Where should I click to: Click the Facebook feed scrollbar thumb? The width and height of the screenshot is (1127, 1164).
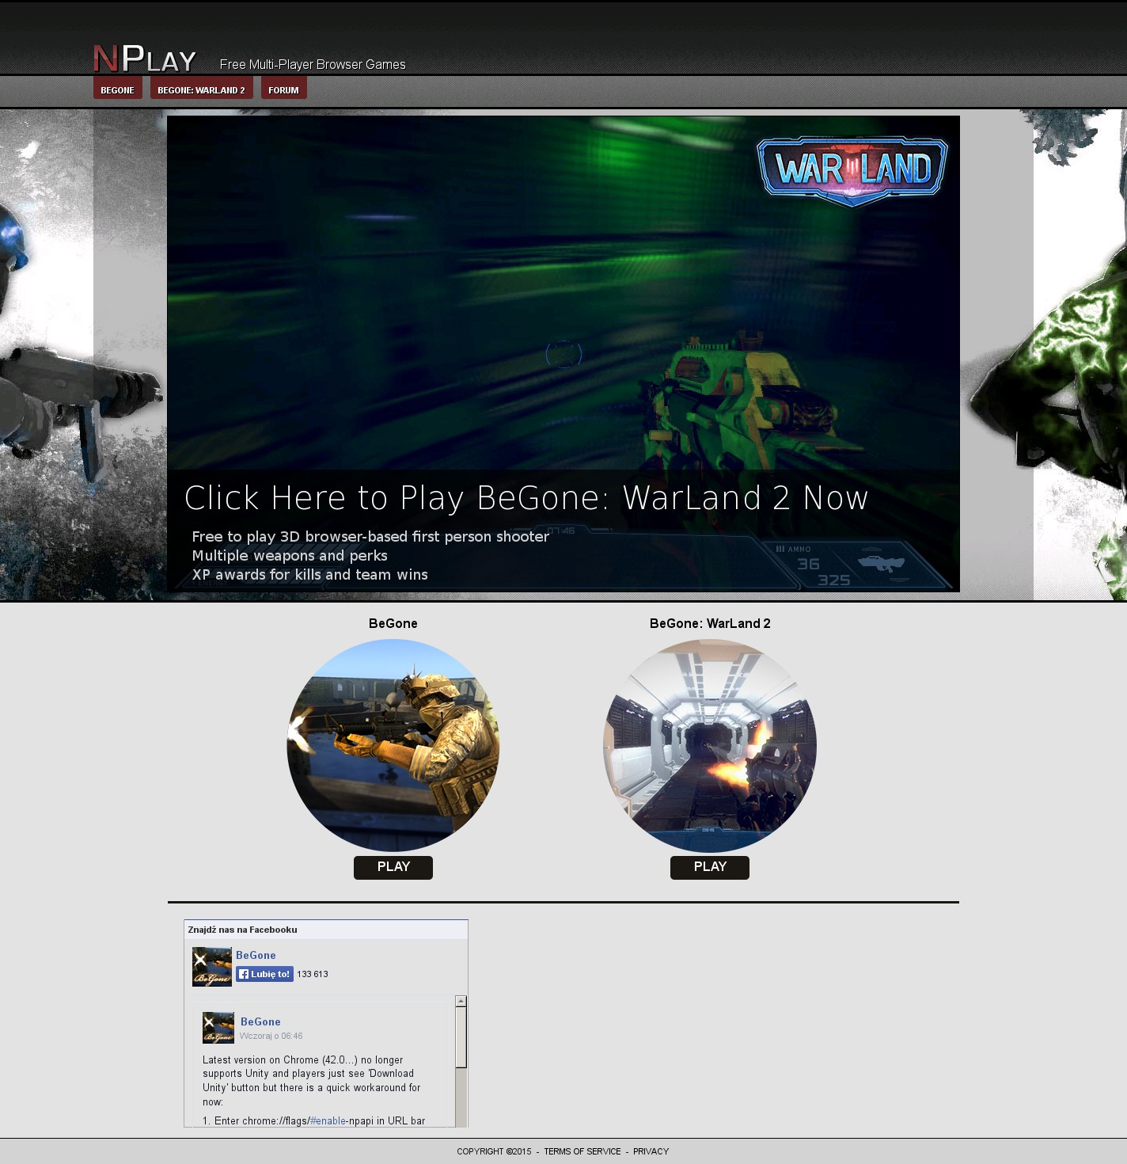click(x=461, y=1037)
